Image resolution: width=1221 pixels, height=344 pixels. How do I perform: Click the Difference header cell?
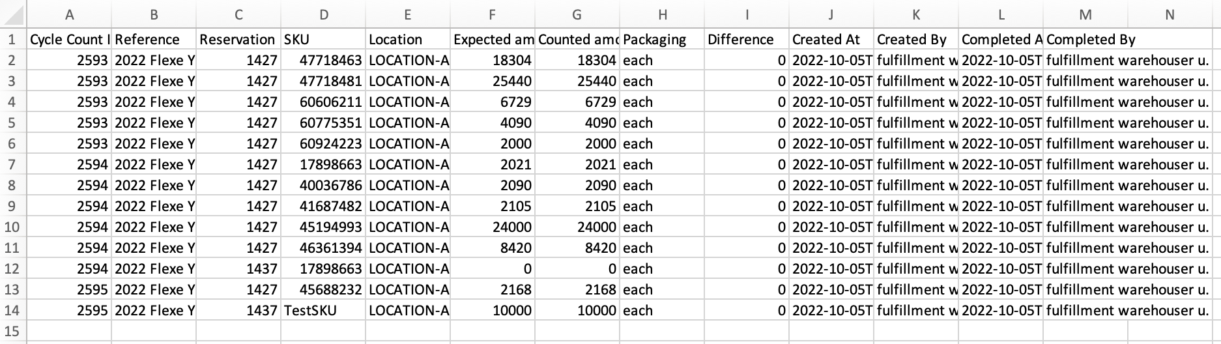[747, 39]
